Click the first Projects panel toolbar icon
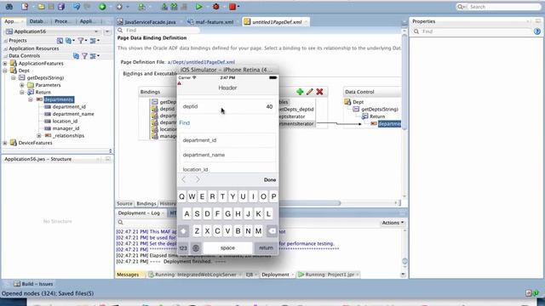 click(60, 41)
